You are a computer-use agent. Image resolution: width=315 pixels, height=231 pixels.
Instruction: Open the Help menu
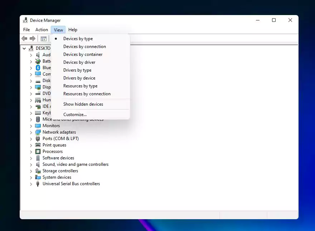click(x=73, y=30)
